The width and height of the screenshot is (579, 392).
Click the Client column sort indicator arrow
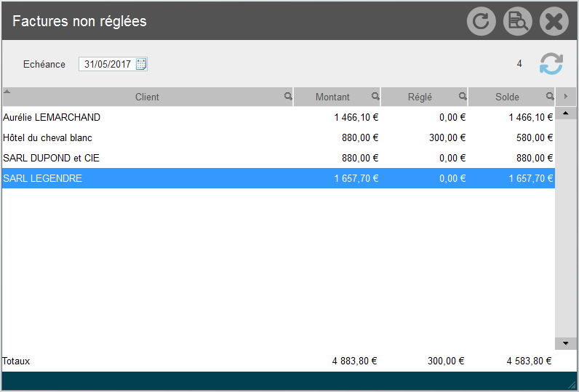[7, 91]
